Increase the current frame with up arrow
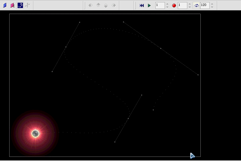241x161 pixels. (167, 4)
